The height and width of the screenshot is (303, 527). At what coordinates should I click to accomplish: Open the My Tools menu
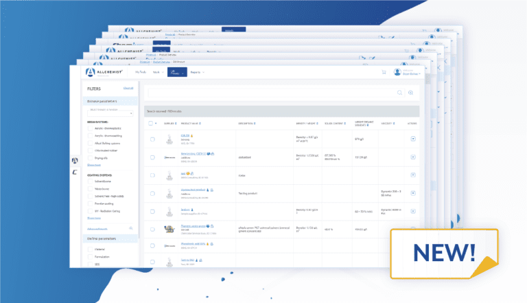point(141,72)
